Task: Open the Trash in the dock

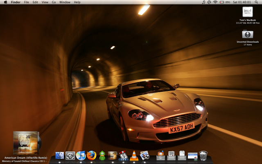Action: point(203,155)
